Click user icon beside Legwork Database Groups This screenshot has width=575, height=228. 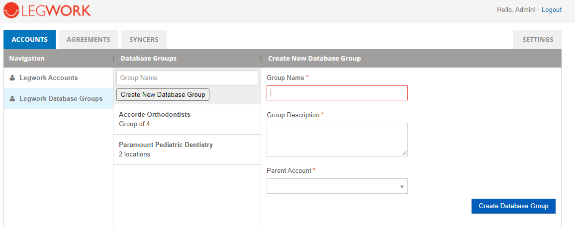(x=12, y=99)
